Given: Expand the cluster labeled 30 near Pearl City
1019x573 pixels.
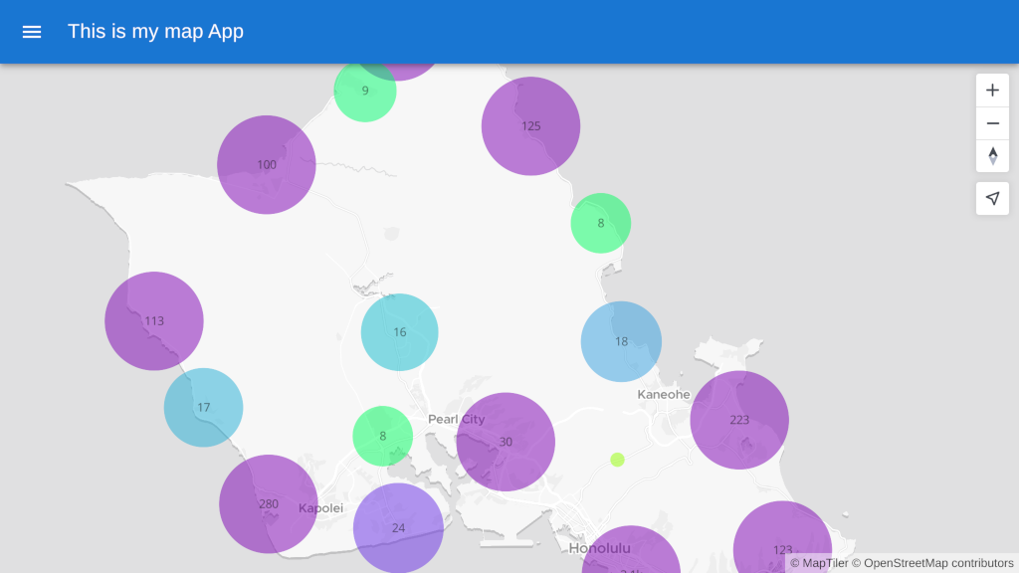Looking at the screenshot, I should click(x=506, y=442).
